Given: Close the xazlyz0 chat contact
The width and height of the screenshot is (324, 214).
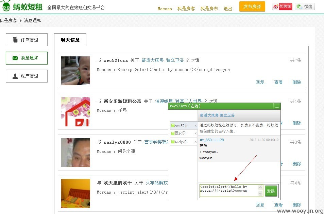Looking at the screenshot, I should pyautogui.click(x=195, y=142).
